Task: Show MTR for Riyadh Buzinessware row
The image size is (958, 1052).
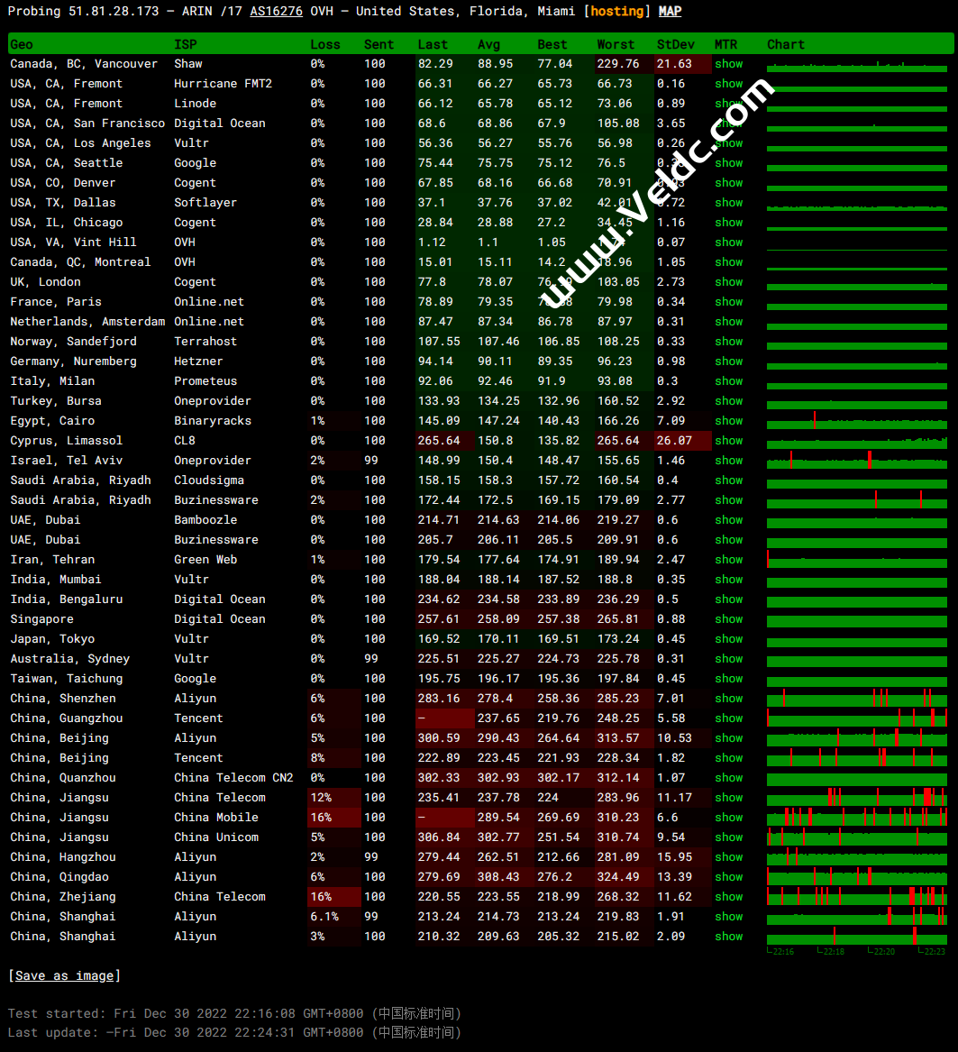Action: pos(728,499)
